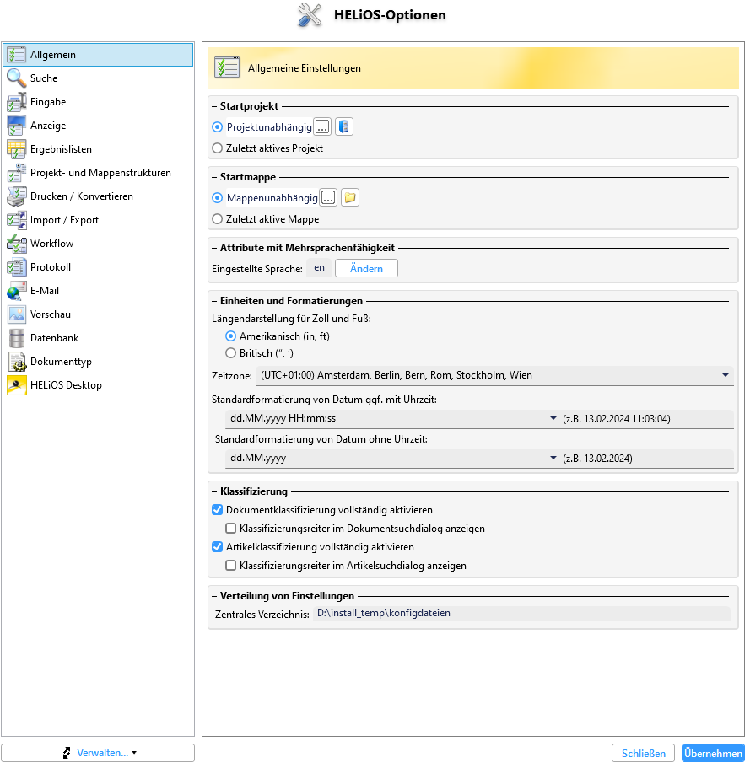Open the Workflow options page
750x768 pixels.
tap(98, 244)
